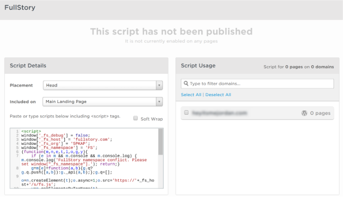Open the Placement dropdown arrow

[159, 85]
